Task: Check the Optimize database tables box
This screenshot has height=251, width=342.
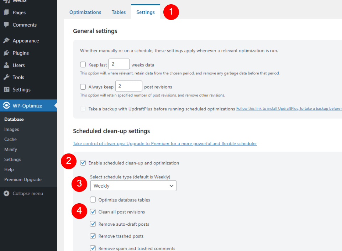Action: tap(93, 200)
